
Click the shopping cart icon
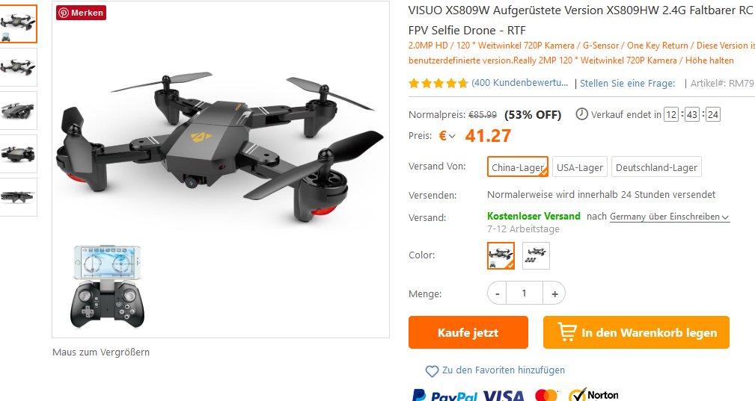click(567, 332)
